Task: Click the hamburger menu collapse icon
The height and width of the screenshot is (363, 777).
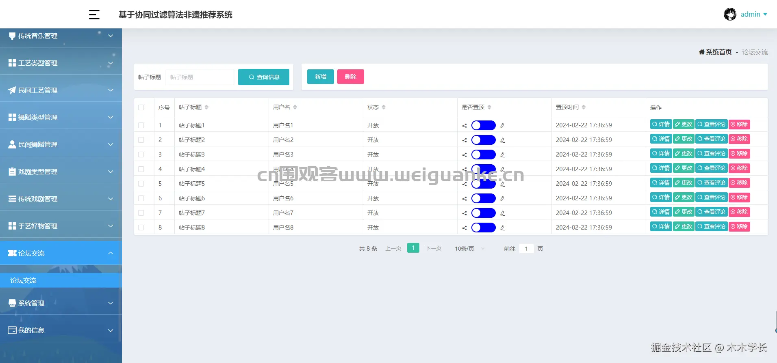Action: coord(94,15)
